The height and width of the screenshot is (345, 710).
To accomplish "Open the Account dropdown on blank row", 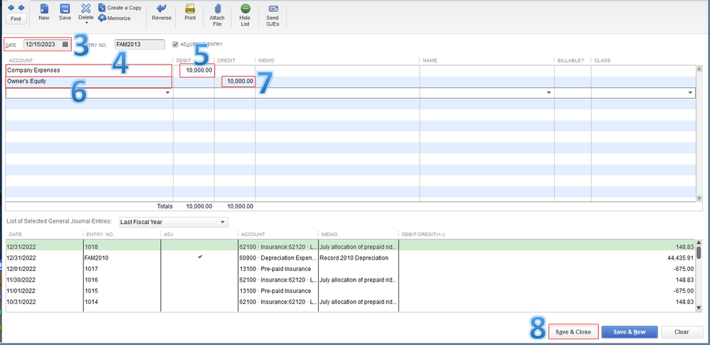I will click(167, 92).
